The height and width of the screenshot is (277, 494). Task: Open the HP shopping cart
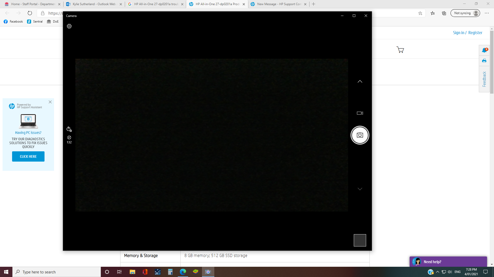point(400,50)
